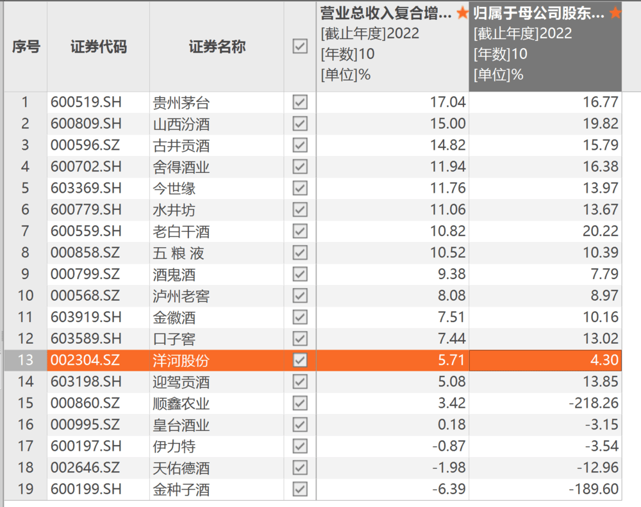Toggle checkbox in 迎驾贡酒 row

pyautogui.click(x=300, y=382)
